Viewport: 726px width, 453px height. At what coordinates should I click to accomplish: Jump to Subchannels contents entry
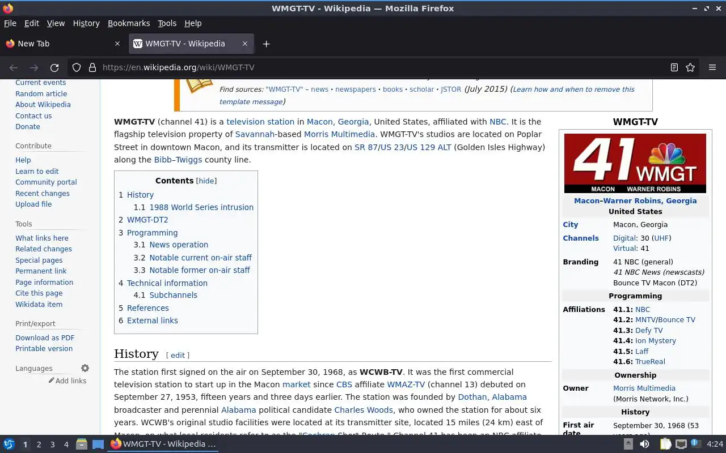[174, 295]
